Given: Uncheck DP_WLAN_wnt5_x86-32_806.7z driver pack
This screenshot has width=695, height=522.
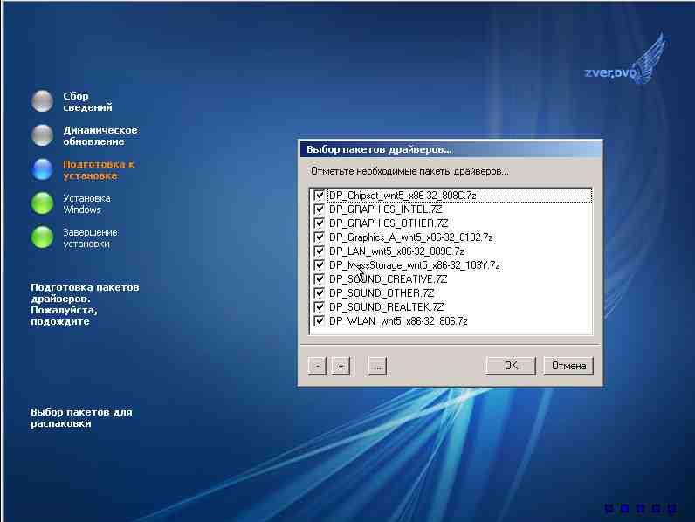Looking at the screenshot, I should pyautogui.click(x=320, y=321).
